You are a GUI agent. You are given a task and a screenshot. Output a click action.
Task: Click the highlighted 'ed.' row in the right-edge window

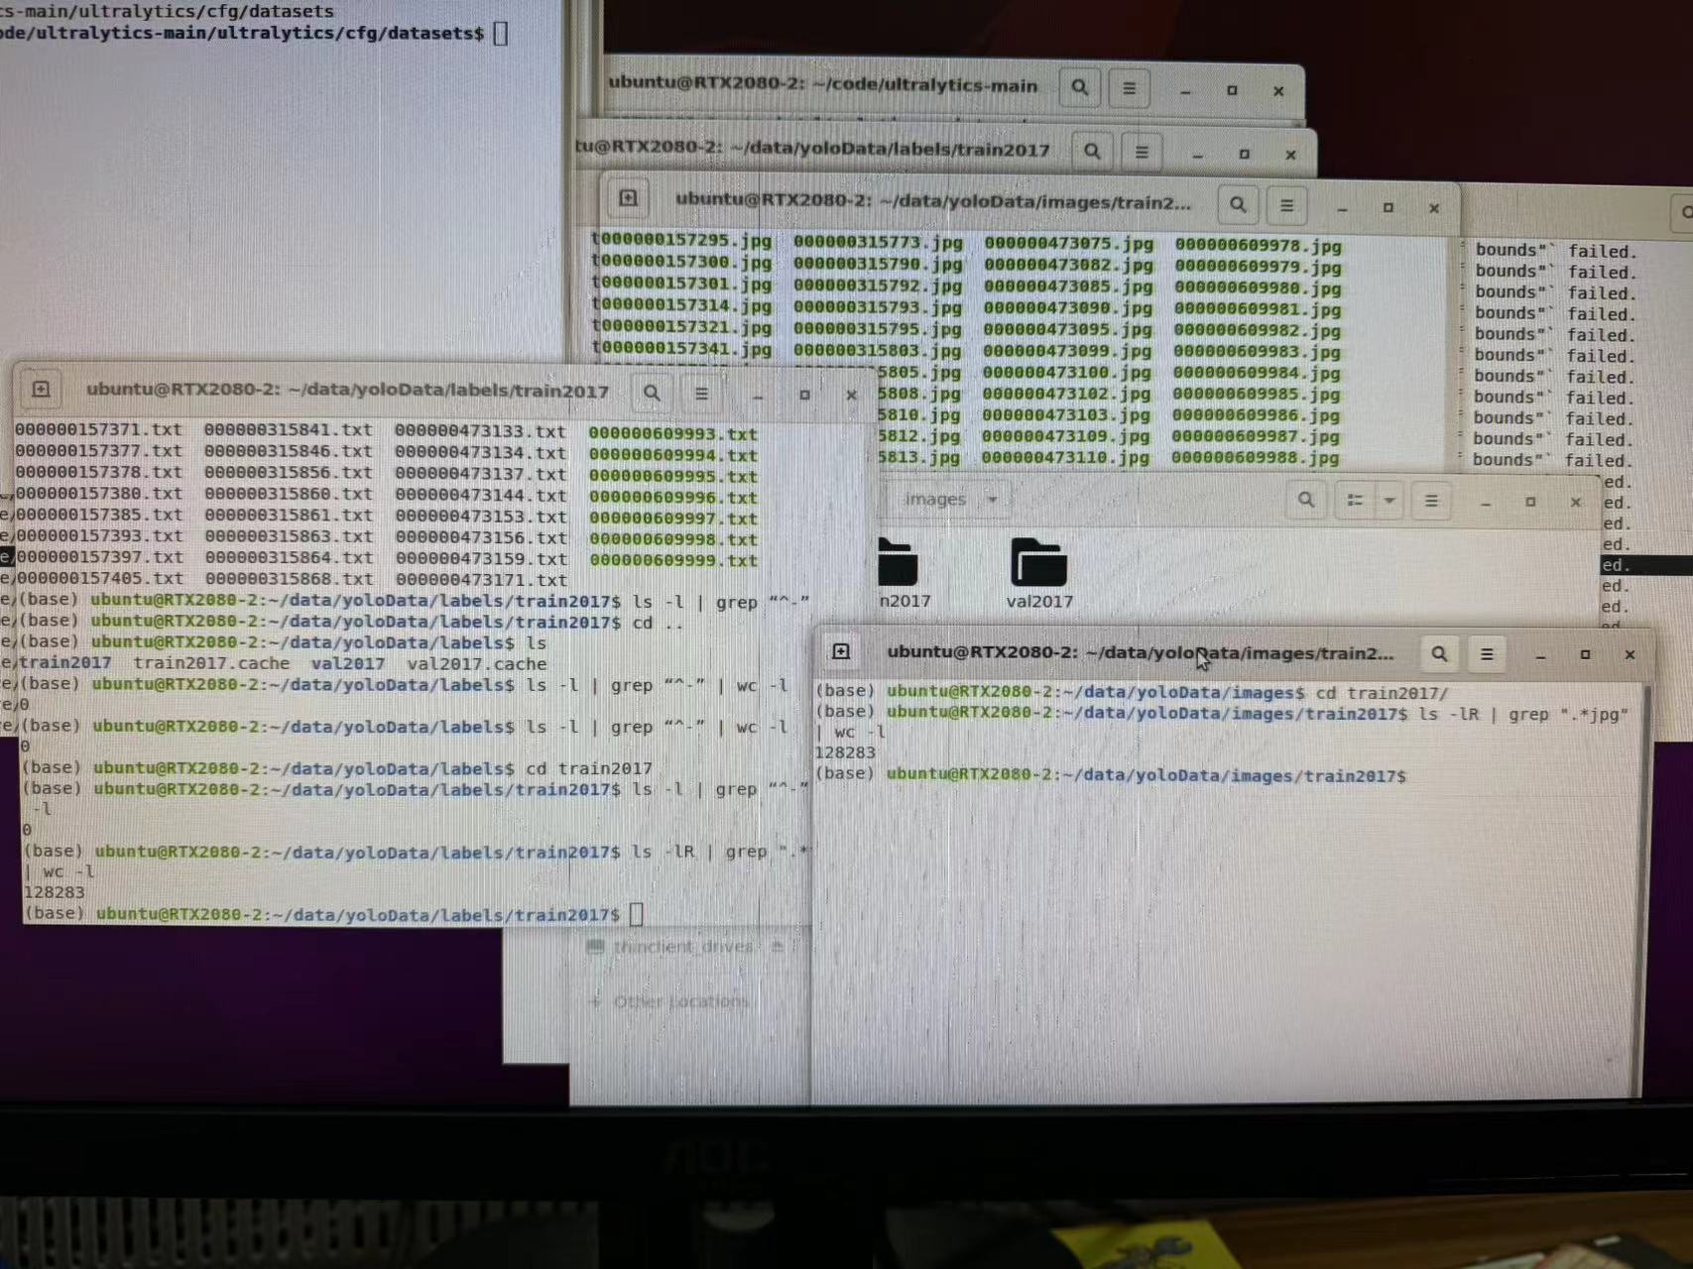1646,565
